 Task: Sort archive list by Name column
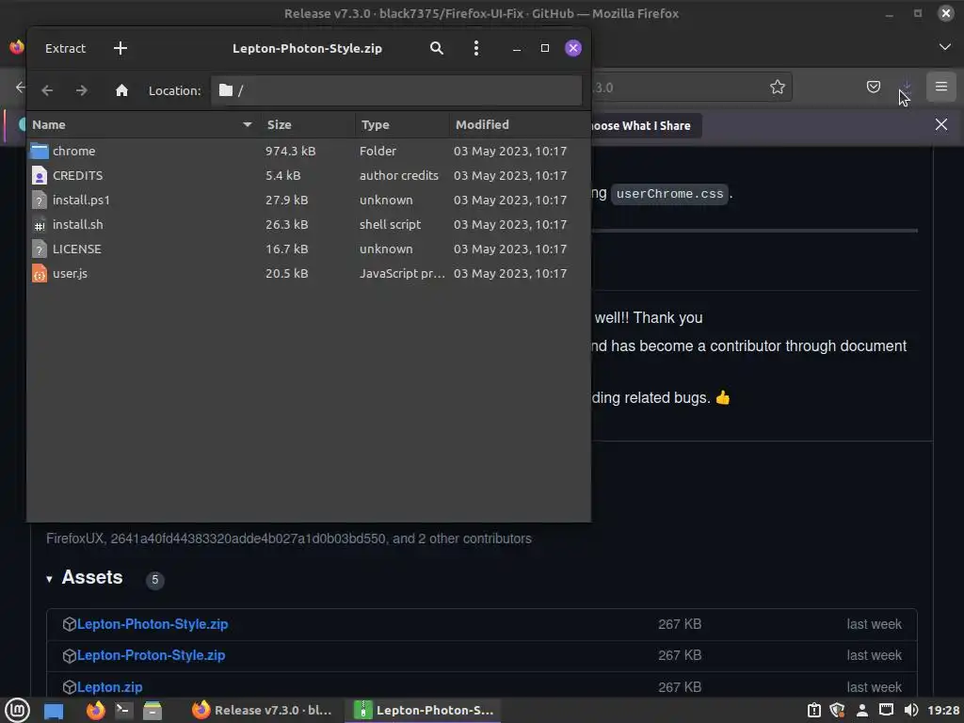143,125
